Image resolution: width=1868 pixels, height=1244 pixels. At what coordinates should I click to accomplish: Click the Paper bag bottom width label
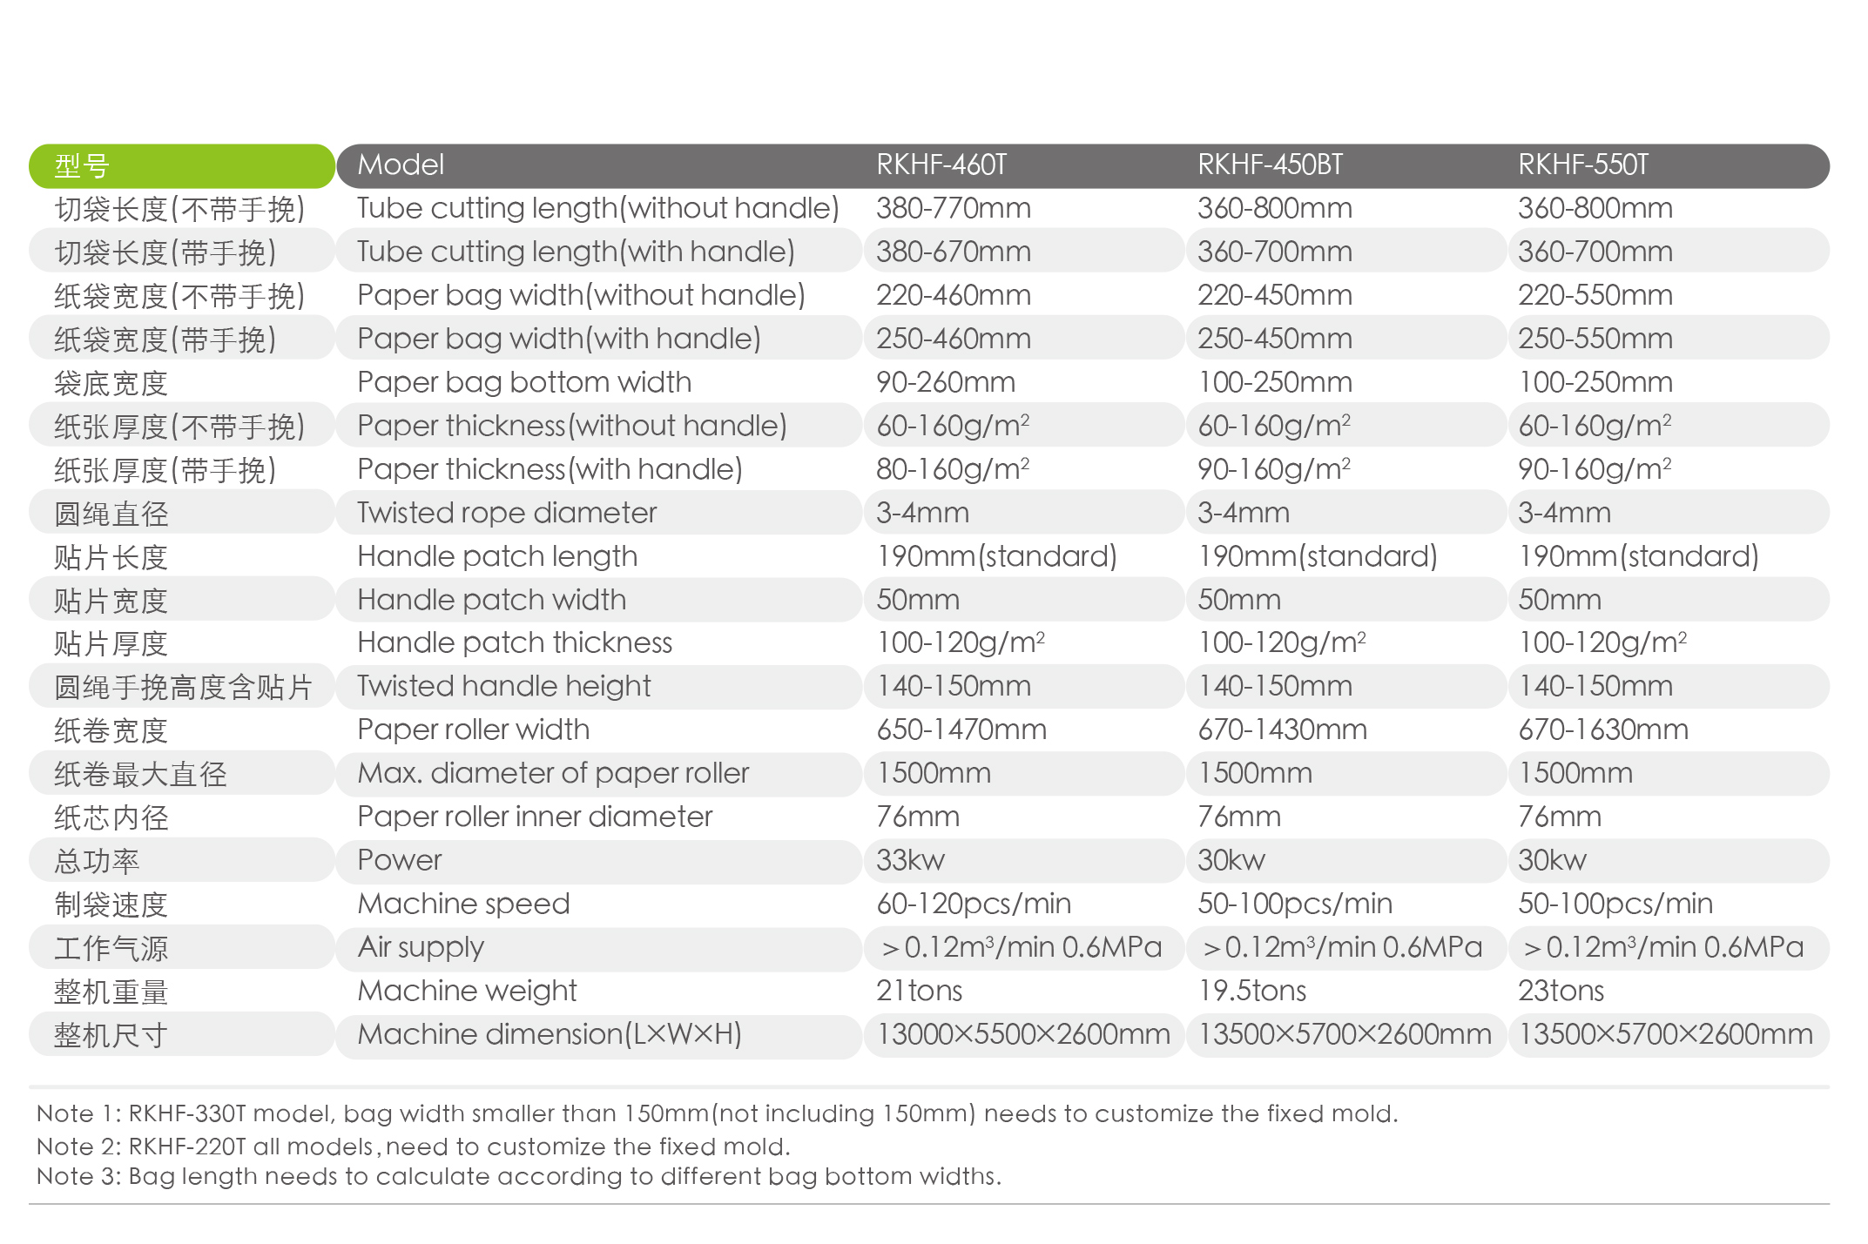(524, 382)
